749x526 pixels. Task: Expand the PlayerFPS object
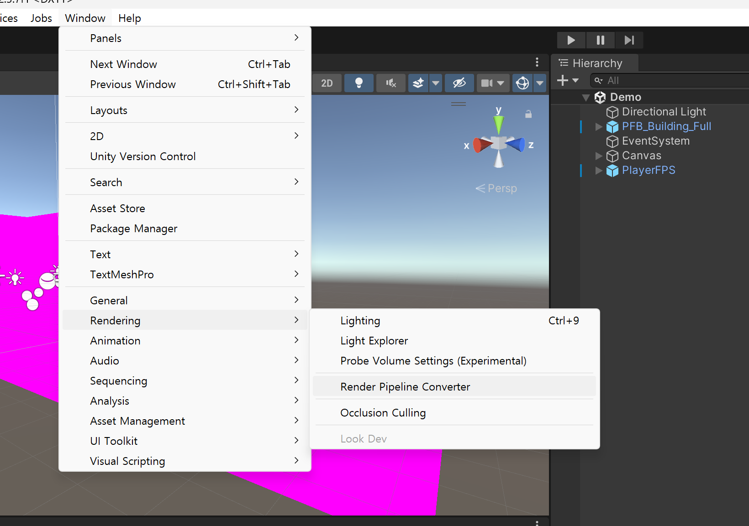(599, 170)
